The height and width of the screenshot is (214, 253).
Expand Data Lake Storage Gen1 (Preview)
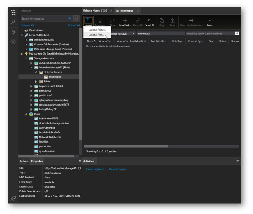[x=26, y=49]
